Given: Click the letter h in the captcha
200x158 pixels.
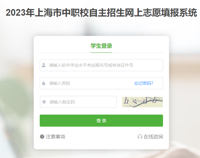Looking at the screenshot, I should tap(127, 101).
